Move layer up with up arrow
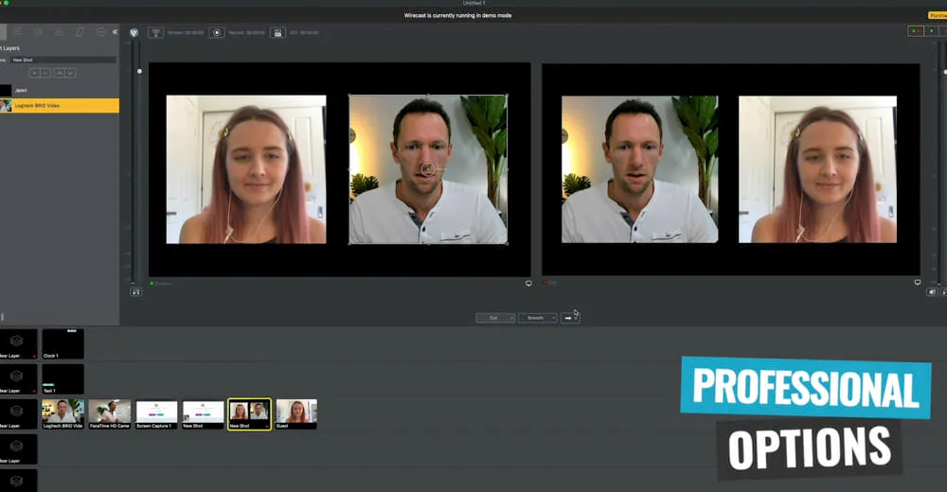 pos(59,73)
